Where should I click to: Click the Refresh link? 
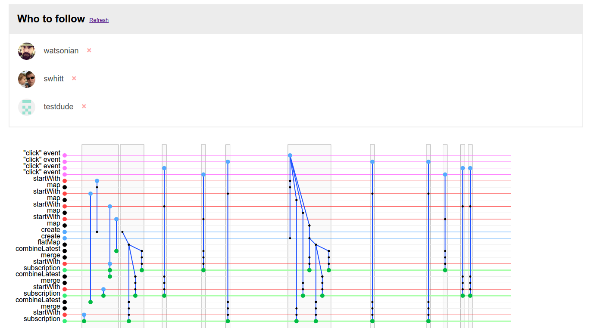coord(99,20)
